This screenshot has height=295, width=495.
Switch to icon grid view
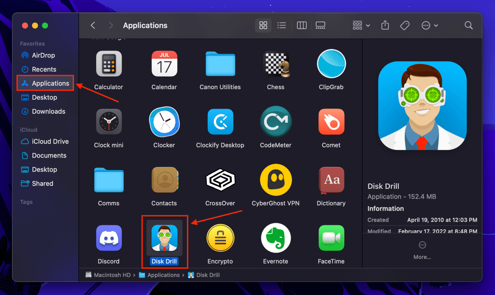point(263,25)
